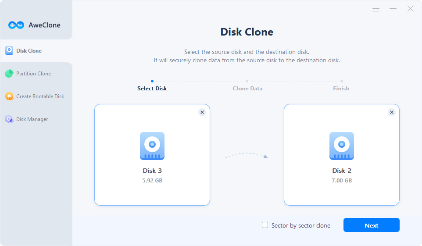Click the Sector by sector clone label
This screenshot has height=246, width=422.
point(300,225)
